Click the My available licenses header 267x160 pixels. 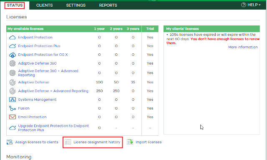tap(25, 29)
